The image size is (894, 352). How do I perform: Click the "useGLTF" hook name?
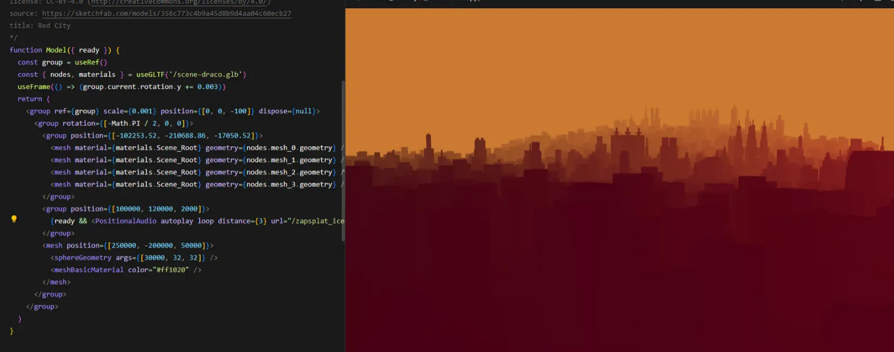pyautogui.click(x=150, y=74)
